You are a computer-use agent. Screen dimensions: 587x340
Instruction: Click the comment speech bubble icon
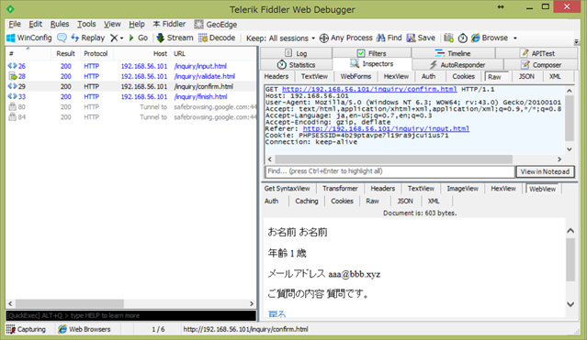(62, 38)
